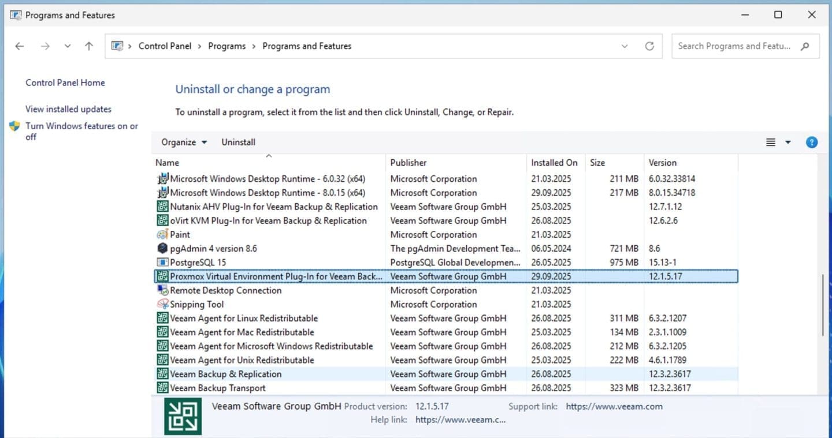This screenshot has height=438, width=832.
Task: Click the Uninstall toolbar button
Action: point(238,142)
